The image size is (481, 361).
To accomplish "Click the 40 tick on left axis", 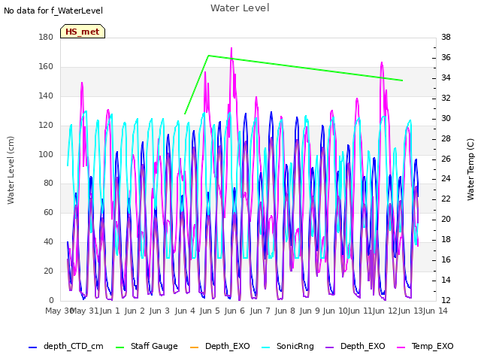I will 48,242.
